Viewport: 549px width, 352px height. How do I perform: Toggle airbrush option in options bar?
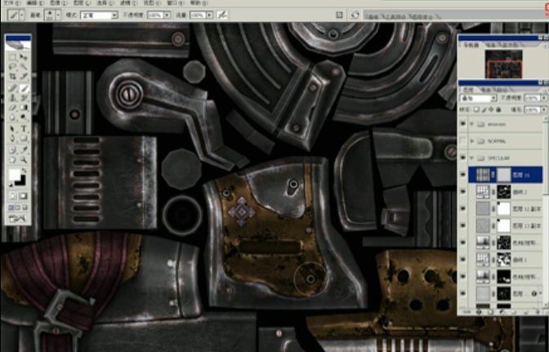[x=222, y=15]
